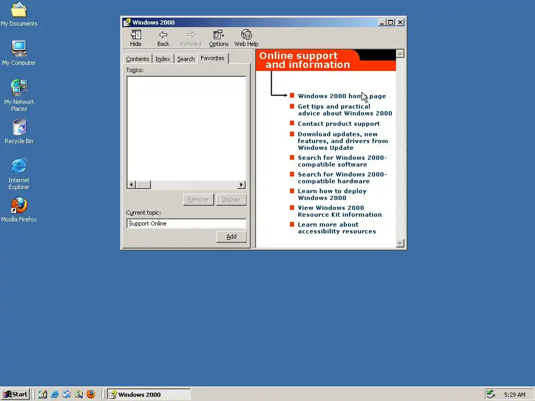Open Learn more about accessibility resources

pyautogui.click(x=337, y=228)
